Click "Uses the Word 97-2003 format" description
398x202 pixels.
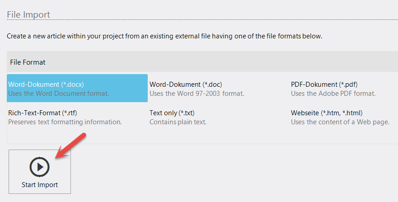coord(197,94)
